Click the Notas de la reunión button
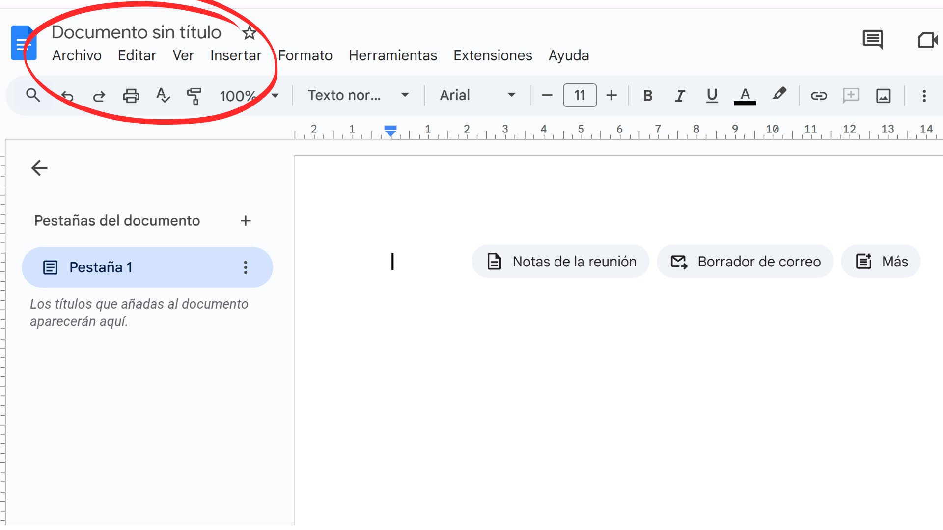The height and width of the screenshot is (530, 943). tap(560, 261)
